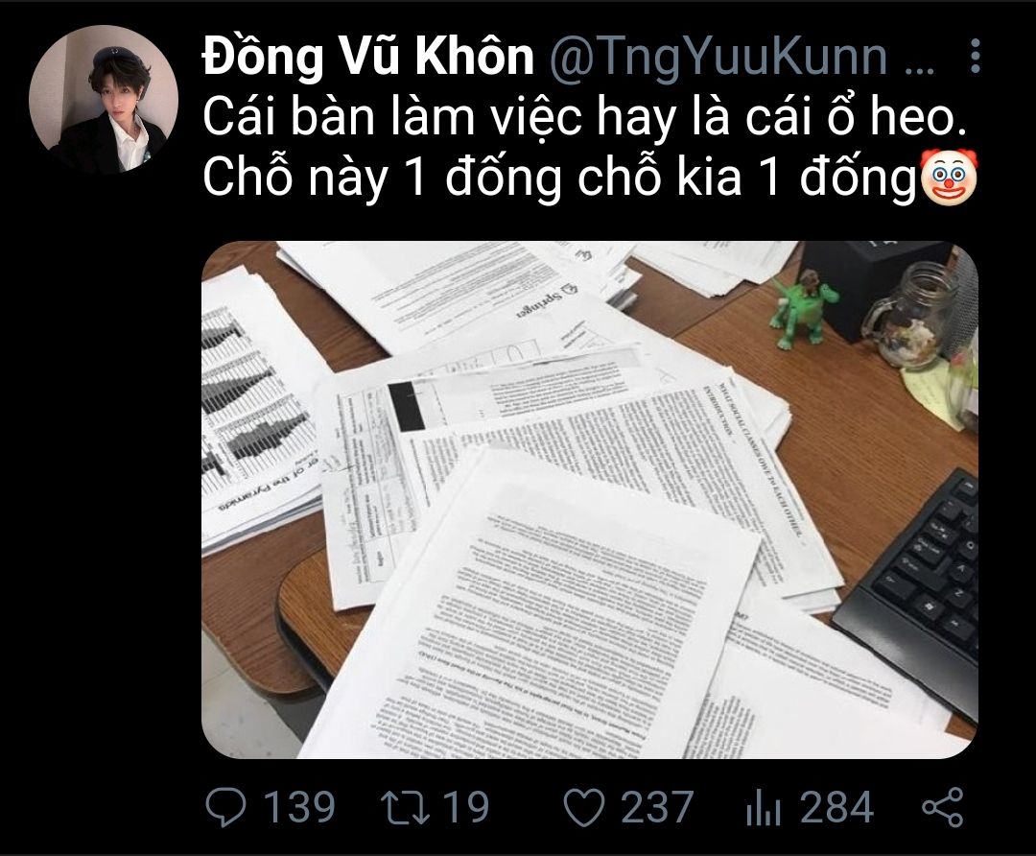Screen dimensions: 1036x856
Task: Open the author's round profile avatar
Action: [104, 99]
